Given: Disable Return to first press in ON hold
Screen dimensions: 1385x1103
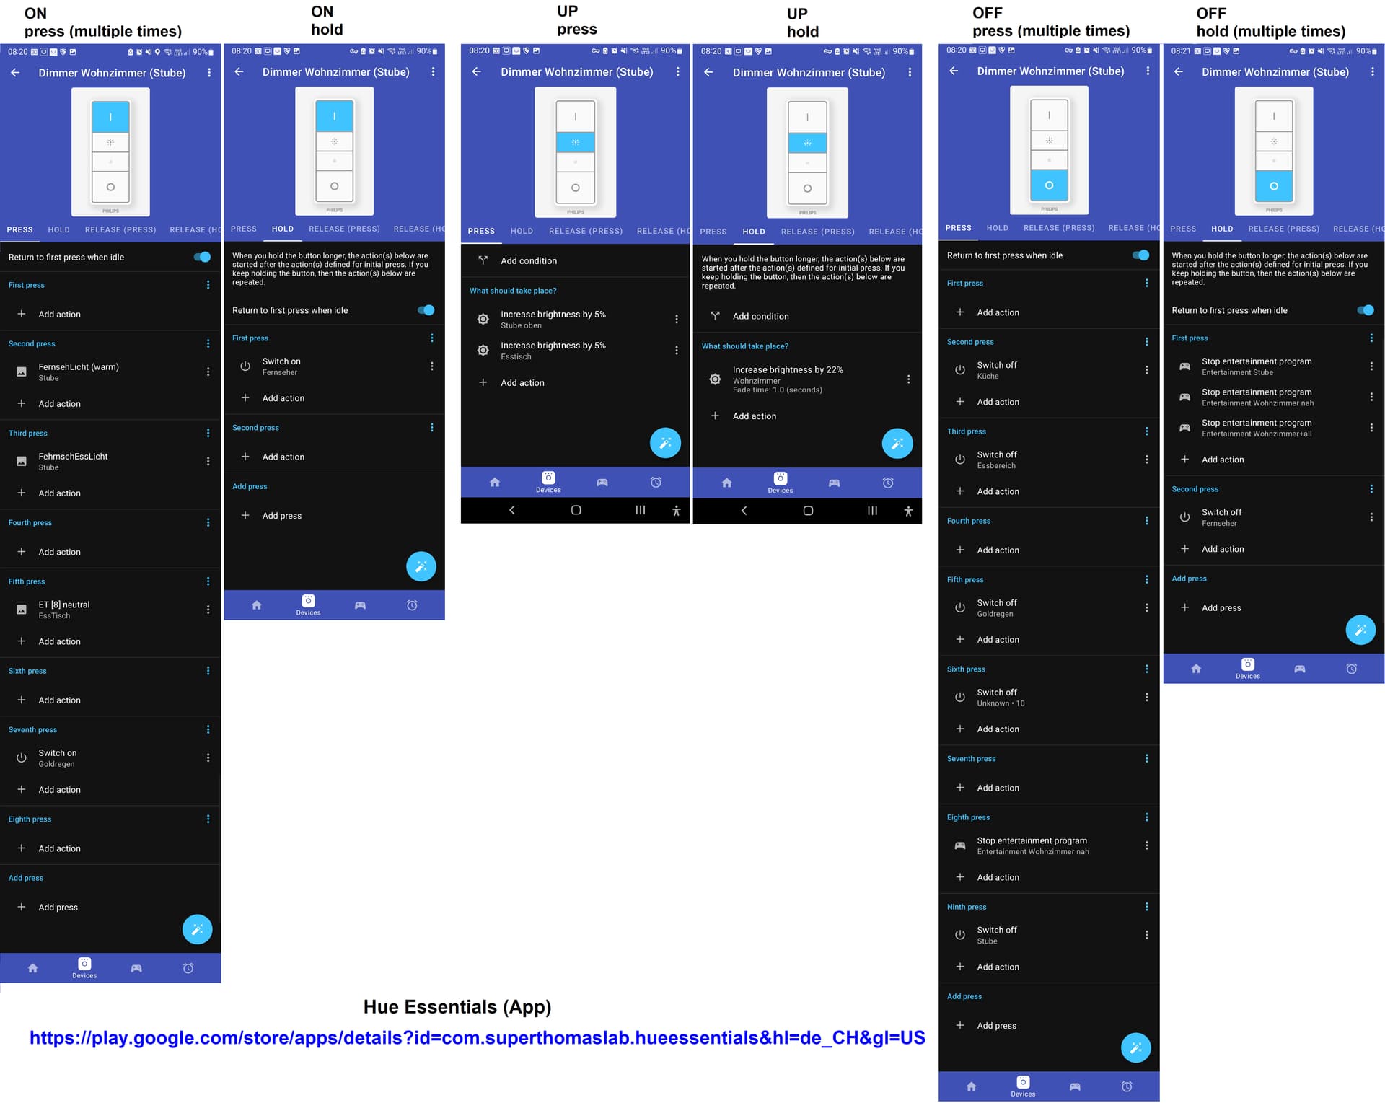Looking at the screenshot, I should pyautogui.click(x=426, y=310).
